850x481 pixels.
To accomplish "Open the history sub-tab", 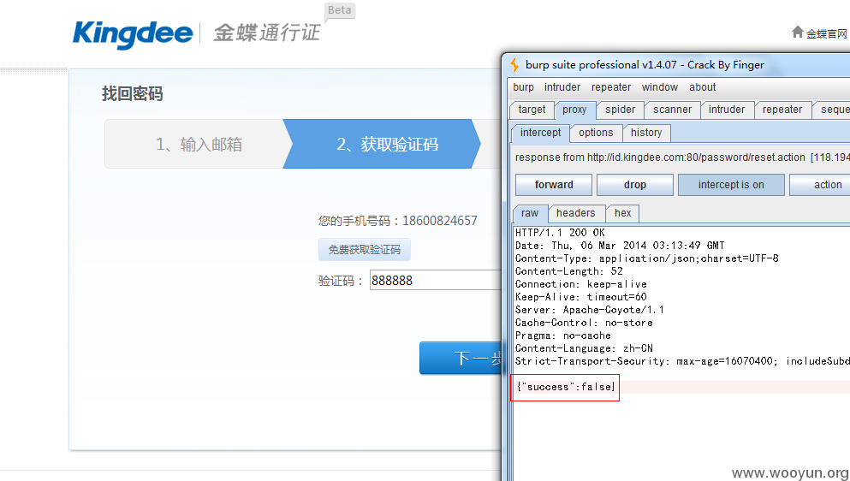I will (x=646, y=133).
